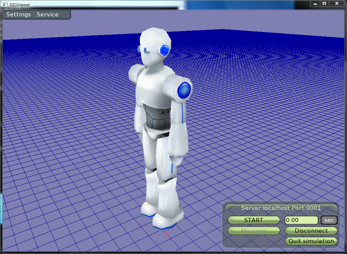Click the red axis marker on the floor
The image size is (347, 254).
click(x=167, y=235)
